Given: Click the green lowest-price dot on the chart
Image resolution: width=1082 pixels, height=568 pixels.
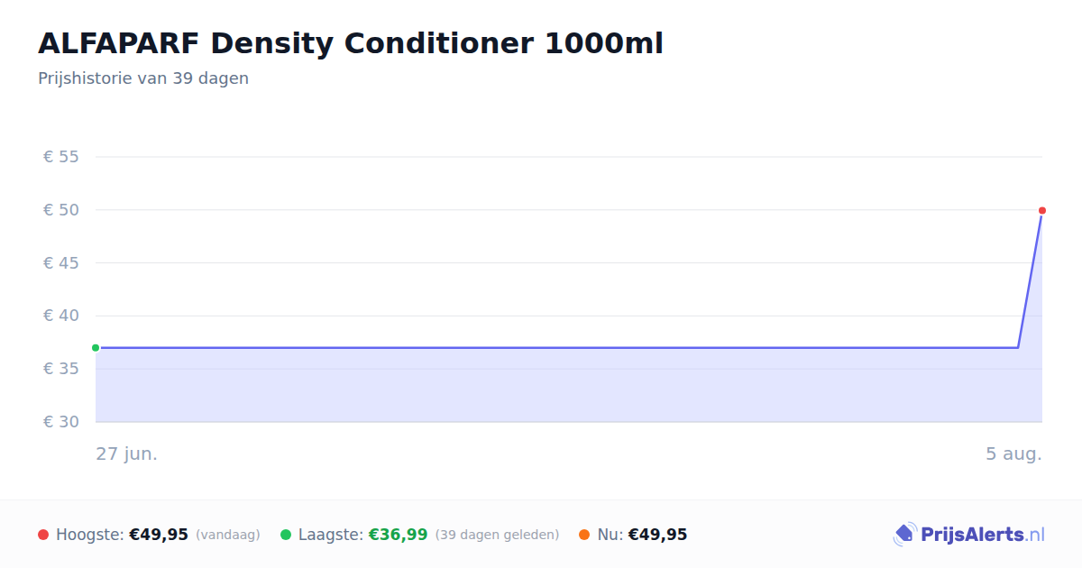Looking at the screenshot, I should coord(96,348).
